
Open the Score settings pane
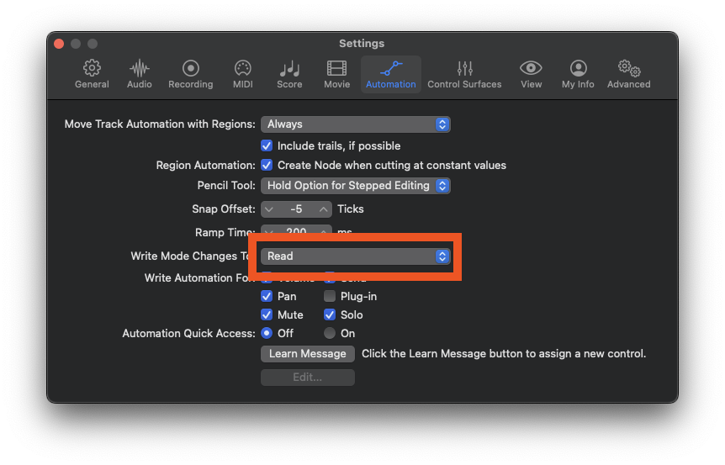click(289, 74)
